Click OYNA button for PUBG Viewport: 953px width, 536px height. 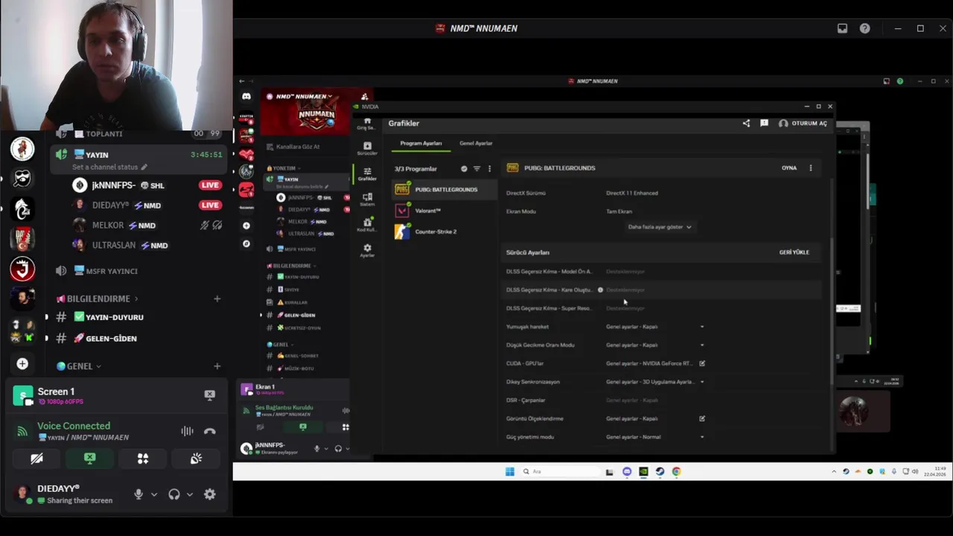pos(789,168)
